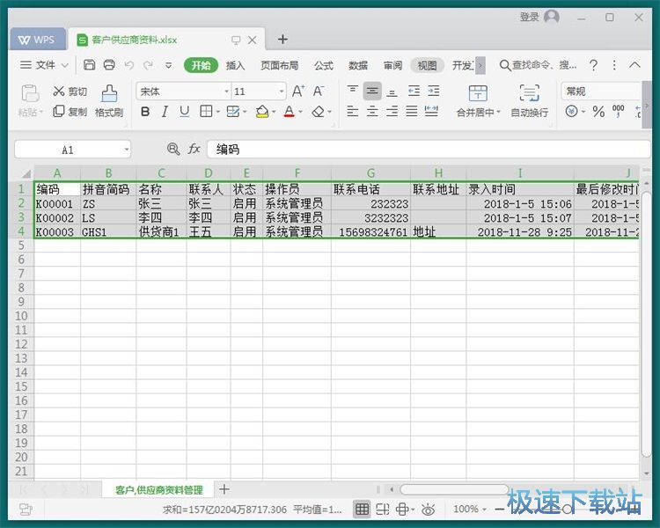Click the eraser clear-format icon

pos(319,112)
